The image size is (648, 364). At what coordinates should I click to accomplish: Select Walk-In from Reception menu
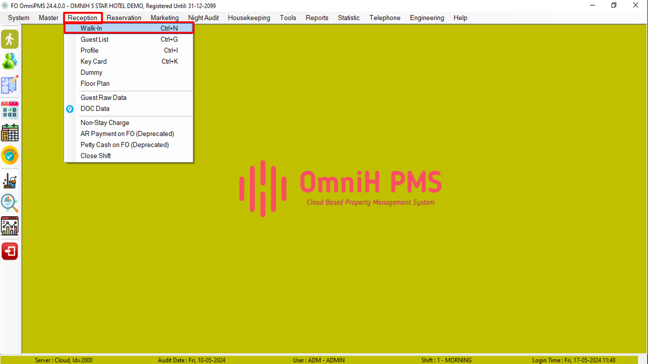click(129, 28)
